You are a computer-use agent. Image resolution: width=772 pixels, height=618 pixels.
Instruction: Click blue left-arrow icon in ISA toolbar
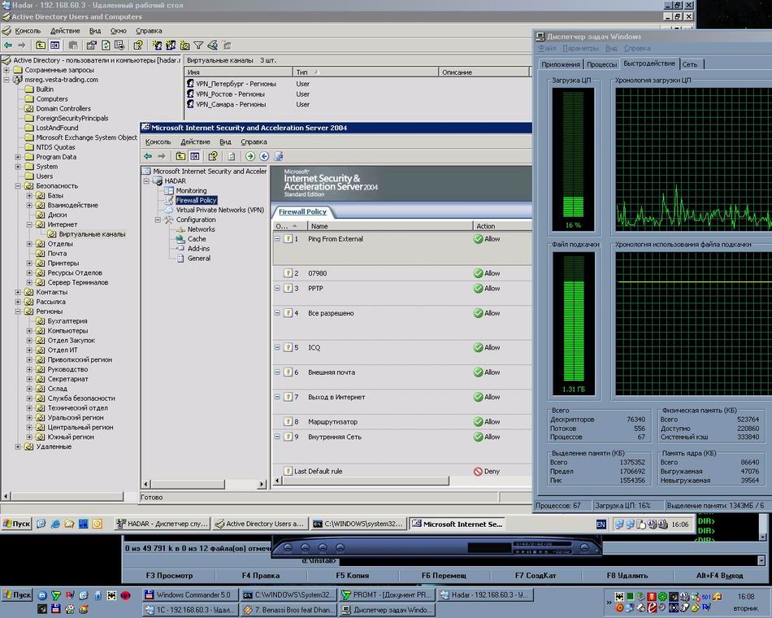tap(264, 156)
